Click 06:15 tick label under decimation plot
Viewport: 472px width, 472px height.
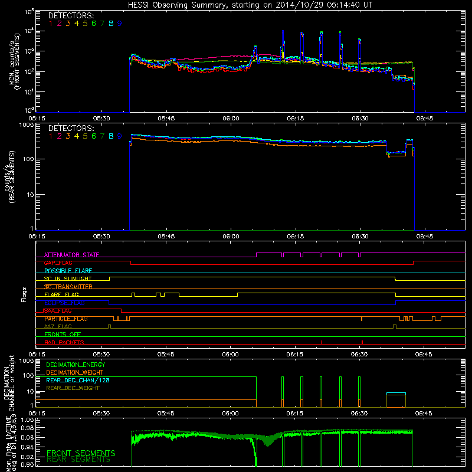click(x=294, y=414)
